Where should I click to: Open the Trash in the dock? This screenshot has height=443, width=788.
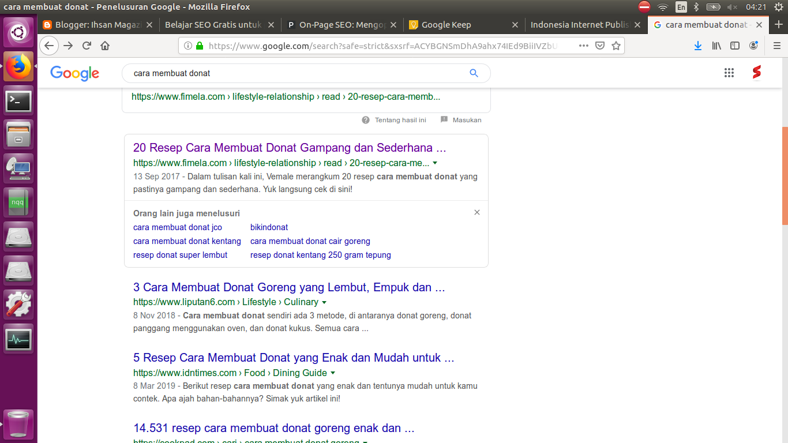coord(19,425)
